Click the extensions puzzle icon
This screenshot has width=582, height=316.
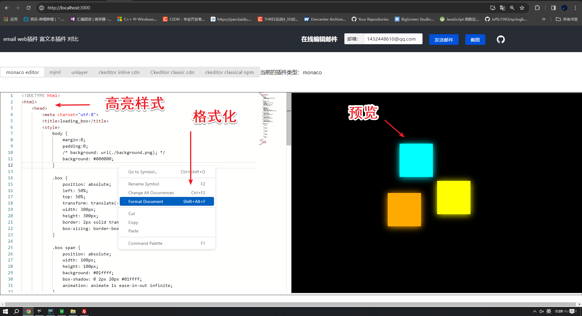[x=537, y=8]
